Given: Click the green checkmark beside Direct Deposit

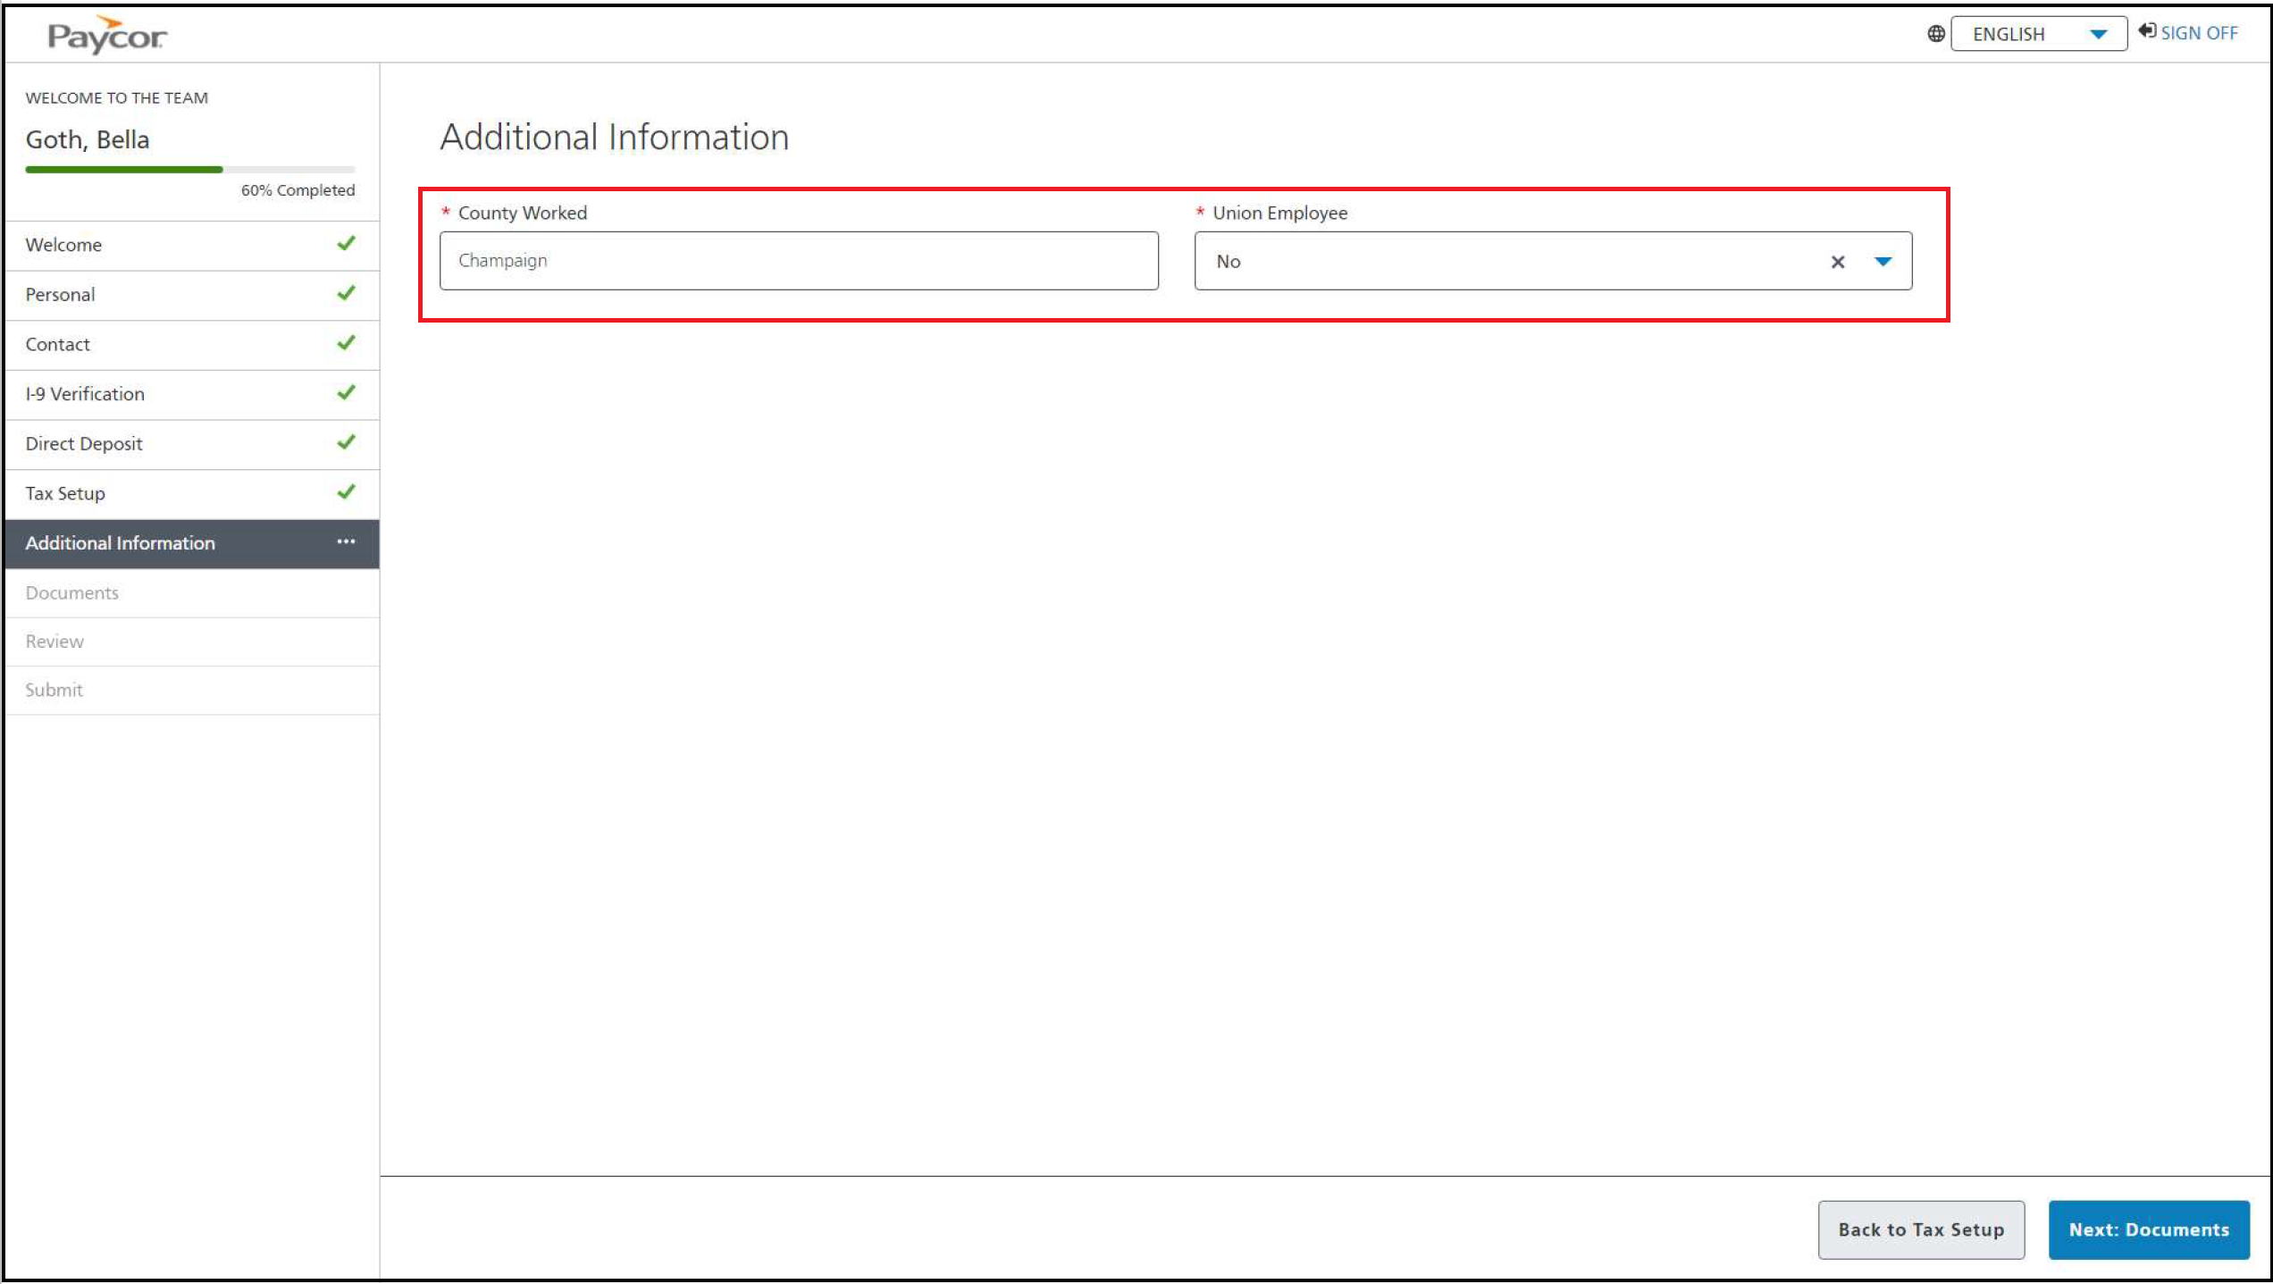Looking at the screenshot, I should pos(346,442).
